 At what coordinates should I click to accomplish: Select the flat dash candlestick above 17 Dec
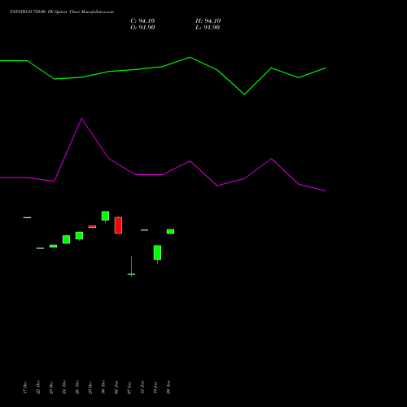point(27,217)
